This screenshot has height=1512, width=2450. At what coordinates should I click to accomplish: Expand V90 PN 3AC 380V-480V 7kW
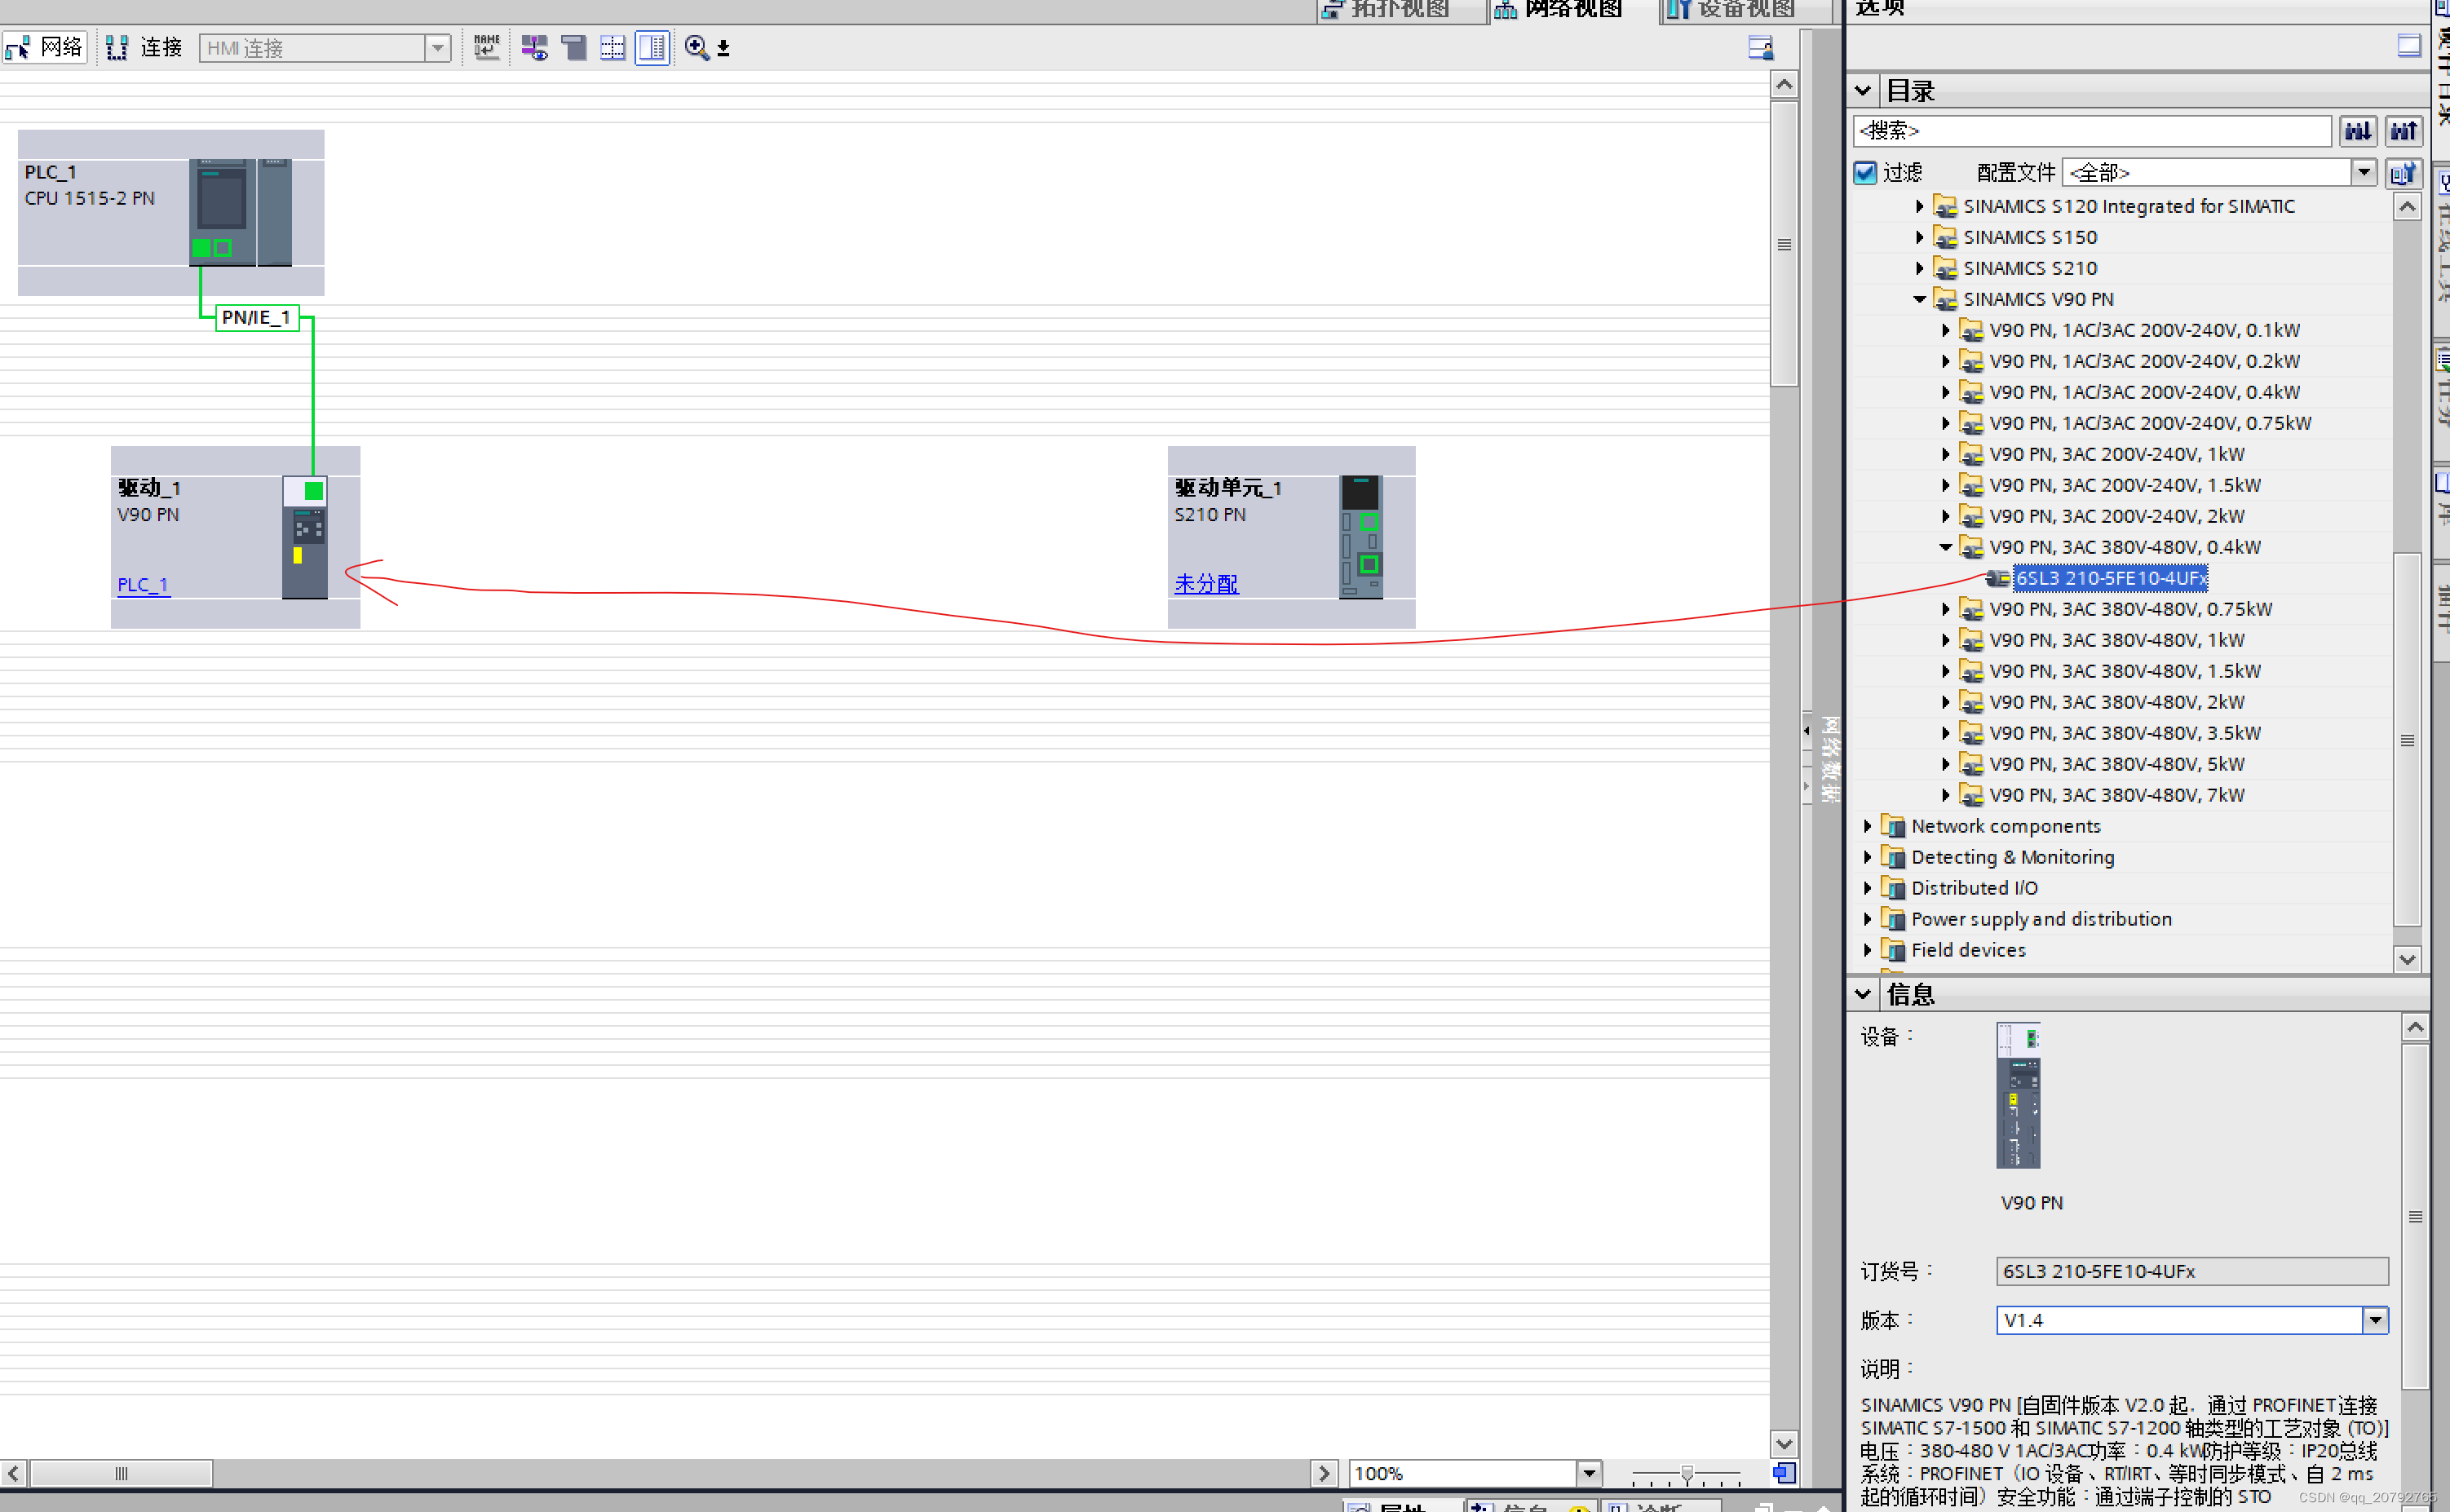click(1945, 795)
